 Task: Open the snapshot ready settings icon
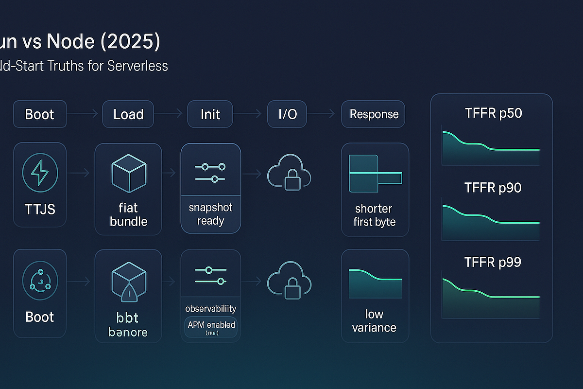(210, 170)
